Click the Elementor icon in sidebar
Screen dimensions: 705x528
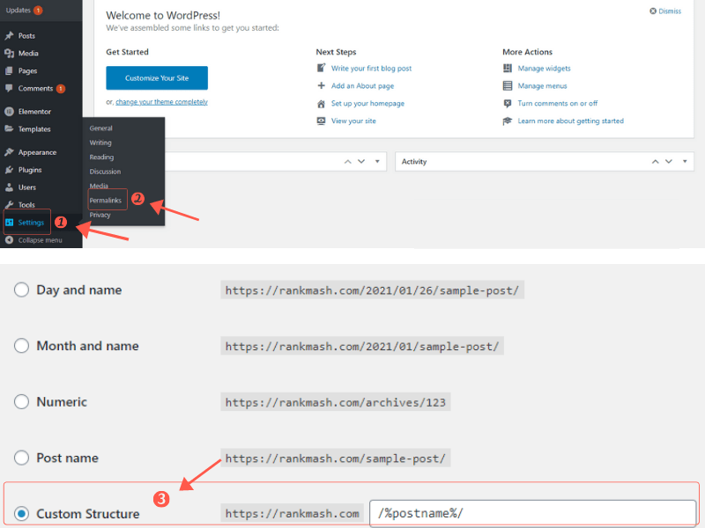coord(9,112)
